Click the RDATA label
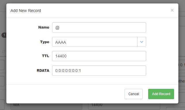Viewport: 185px width, 110px height. click(43, 70)
